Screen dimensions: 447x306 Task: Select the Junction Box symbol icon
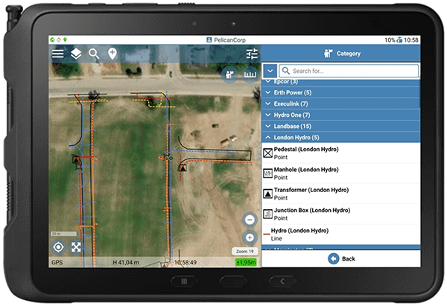tap(267, 214)
